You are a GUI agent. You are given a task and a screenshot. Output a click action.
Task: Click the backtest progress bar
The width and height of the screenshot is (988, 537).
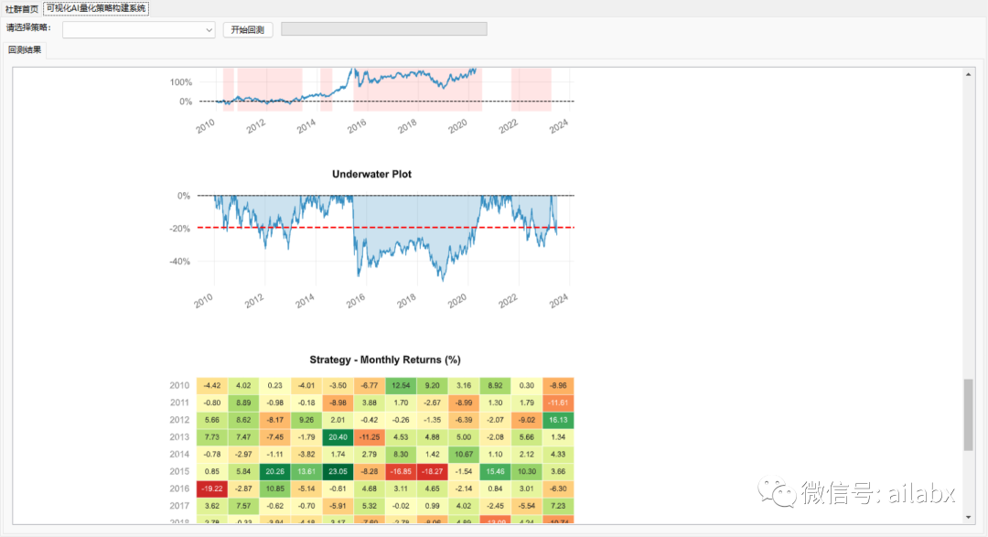pyautogui.click(x=383, y=29)
